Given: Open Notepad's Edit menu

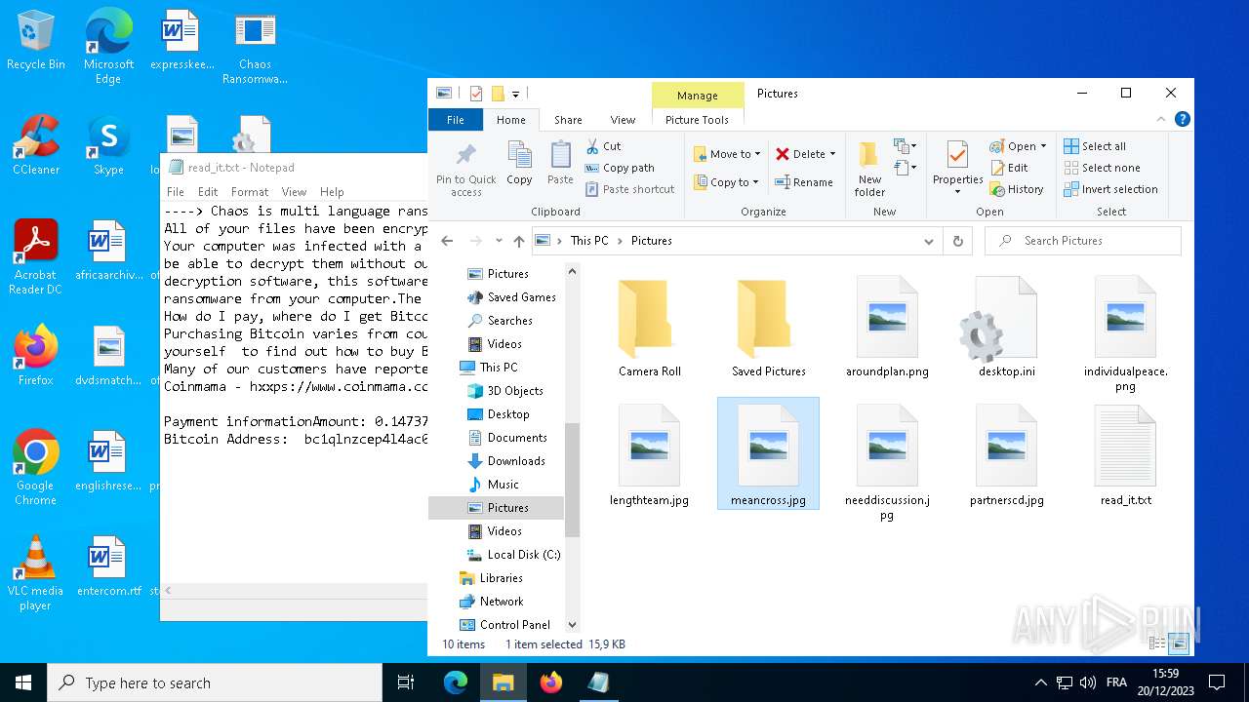Looking at the screenshot, I should 208,192.
